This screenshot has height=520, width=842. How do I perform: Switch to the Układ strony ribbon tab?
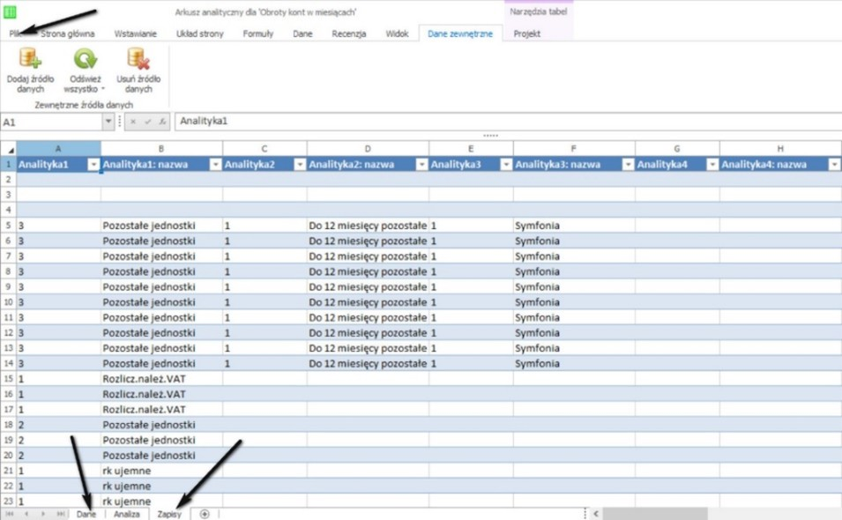(x=200, y=33)
